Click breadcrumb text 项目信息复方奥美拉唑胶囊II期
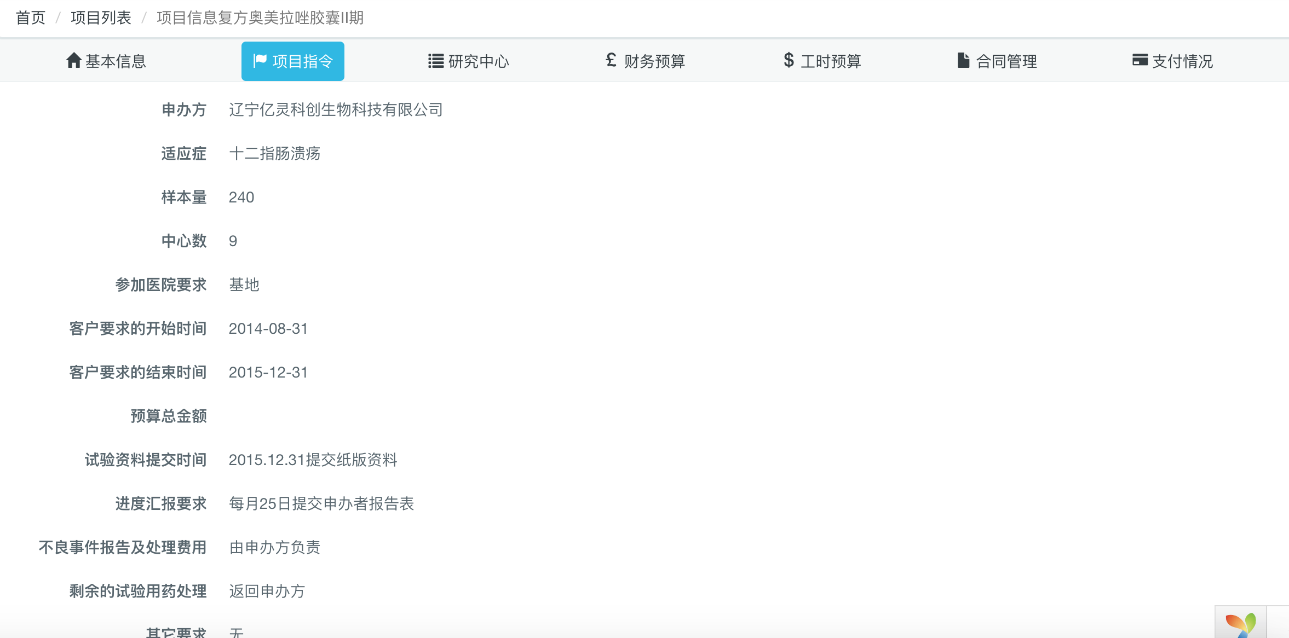Screen dimensions: 1289x638 tap(260, 18)
